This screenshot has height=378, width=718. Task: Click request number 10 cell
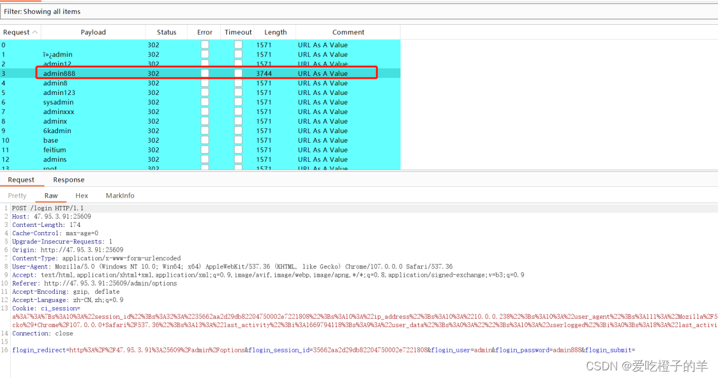coord(6,140)
